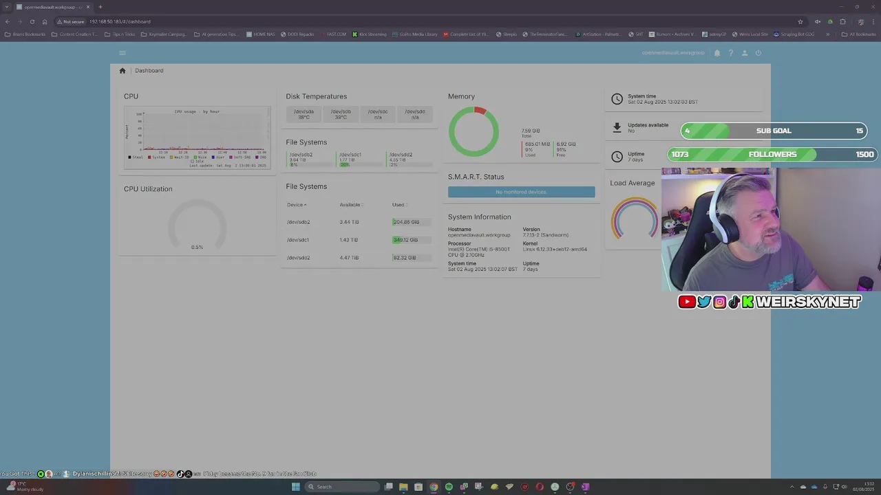Viewport: 881px width, 495px height.
Task: Click the /dev/sdd2 used space bar
Action: tap(412, 258)
